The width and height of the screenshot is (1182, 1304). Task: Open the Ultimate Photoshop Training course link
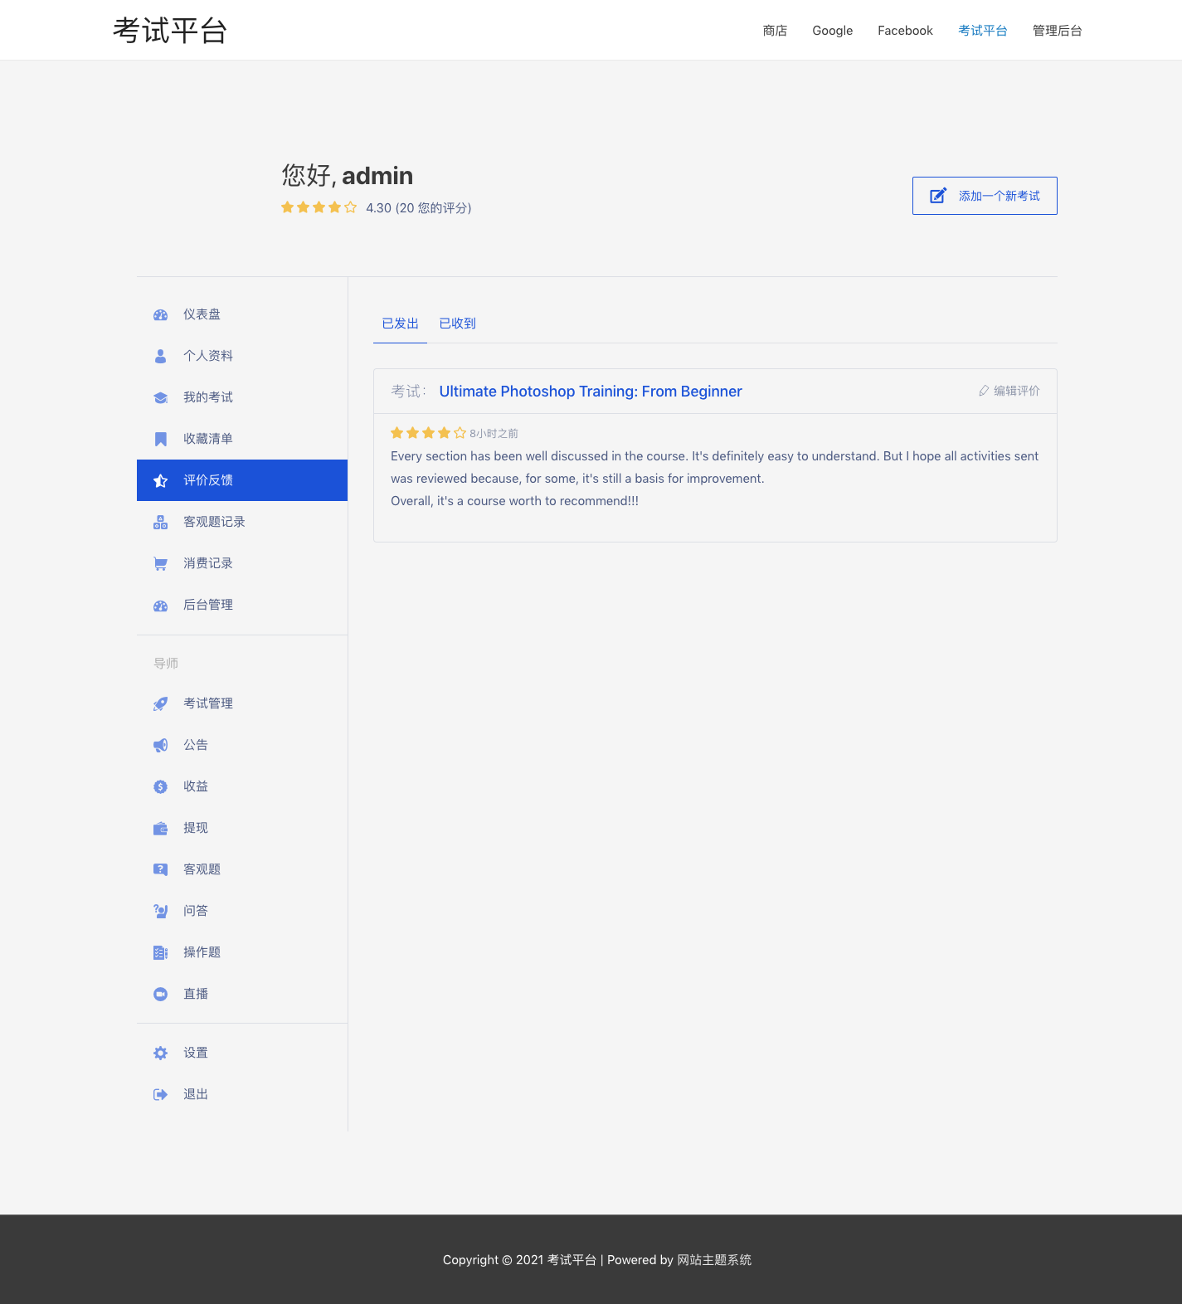pyautogui.click(x=591, y=392)
